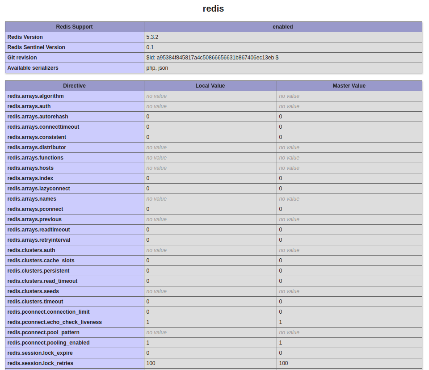Click the redis.arrays.hosts no value cell
The height and width of the screenshot is (370, 429).
[156, 168]
